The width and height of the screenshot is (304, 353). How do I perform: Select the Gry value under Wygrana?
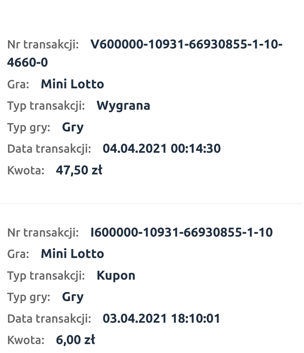pyautogui.click(x=73, y=127)
